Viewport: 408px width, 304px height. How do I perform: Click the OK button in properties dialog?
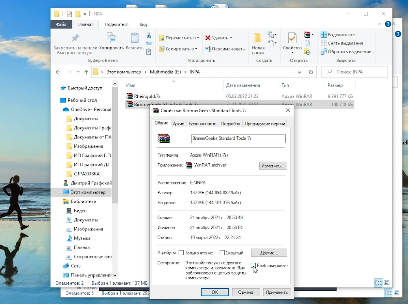[215, 292]
